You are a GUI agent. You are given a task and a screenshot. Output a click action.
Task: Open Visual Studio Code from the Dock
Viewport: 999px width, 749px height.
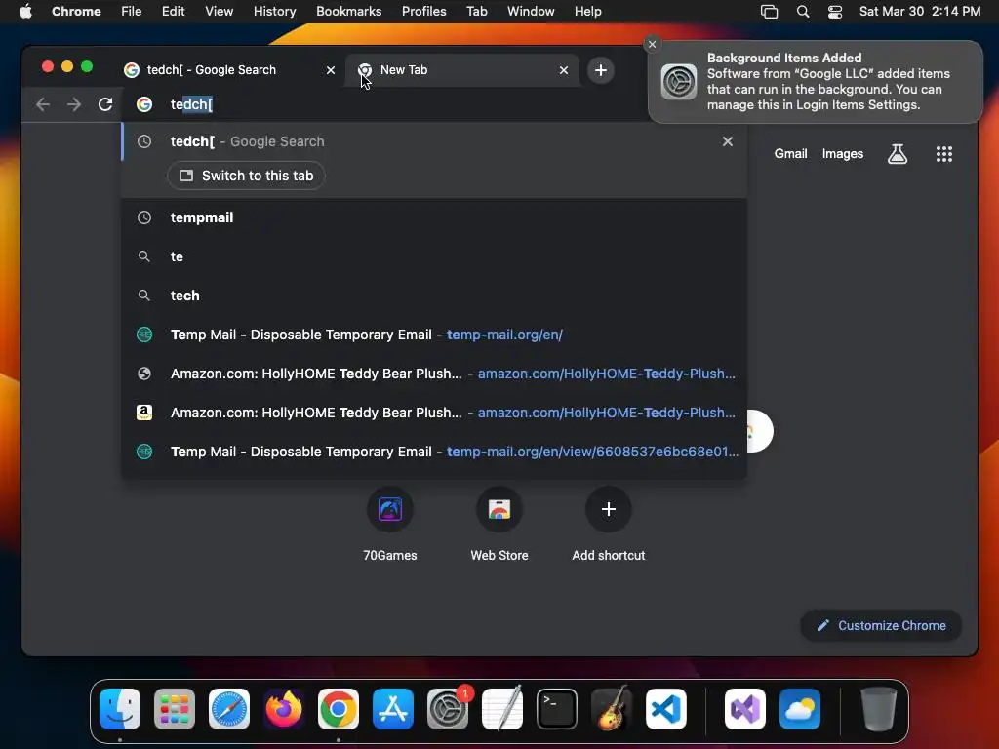click(x=665, y=709)
